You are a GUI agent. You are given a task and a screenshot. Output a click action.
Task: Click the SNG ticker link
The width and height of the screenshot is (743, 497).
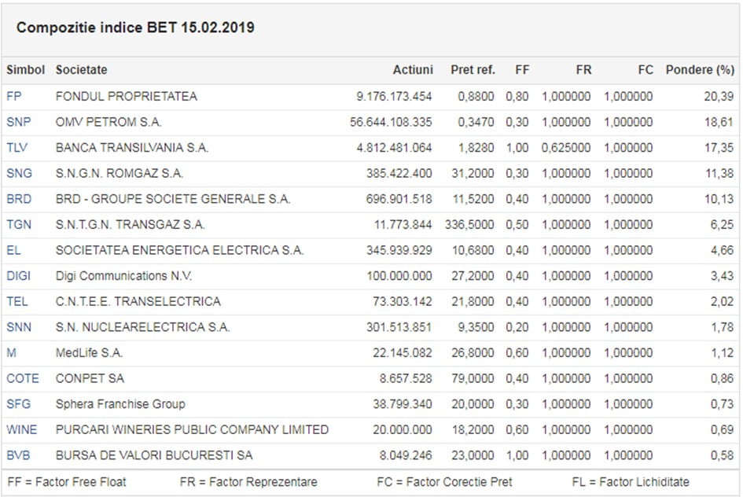[x=20, y=174]
